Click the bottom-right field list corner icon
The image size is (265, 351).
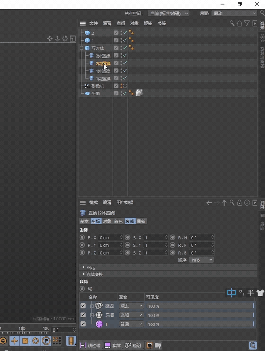(x=253, y=345)
